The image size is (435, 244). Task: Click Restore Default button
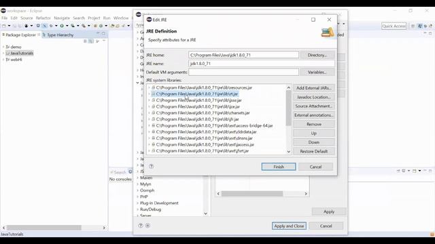pos(314,151)
